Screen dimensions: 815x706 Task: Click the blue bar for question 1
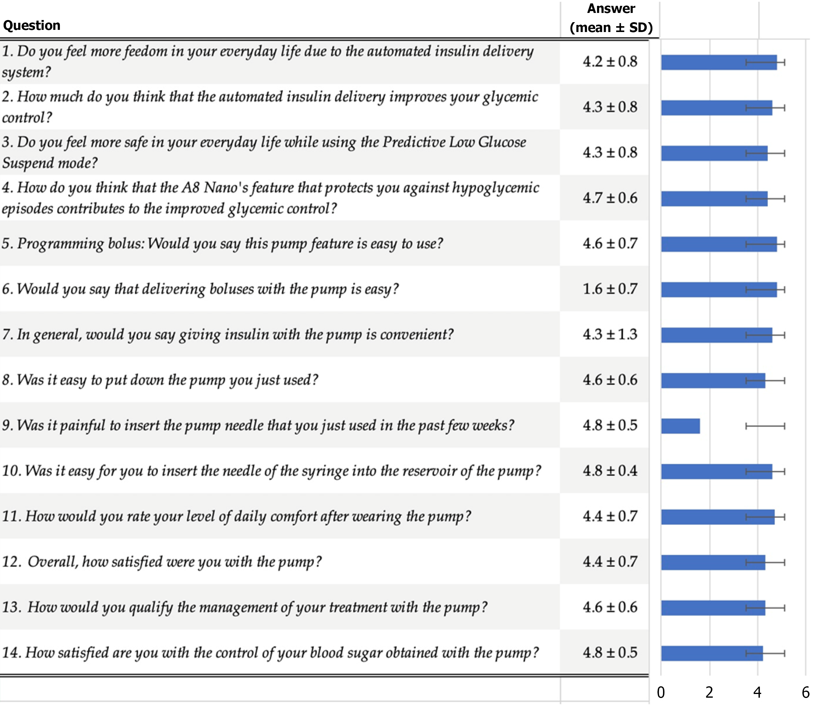719,62
